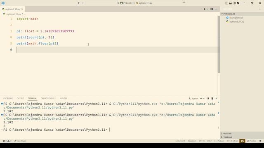Open python3_11.py in the Explorer
The width and height of the screenshot is (264, 148).
237,21
